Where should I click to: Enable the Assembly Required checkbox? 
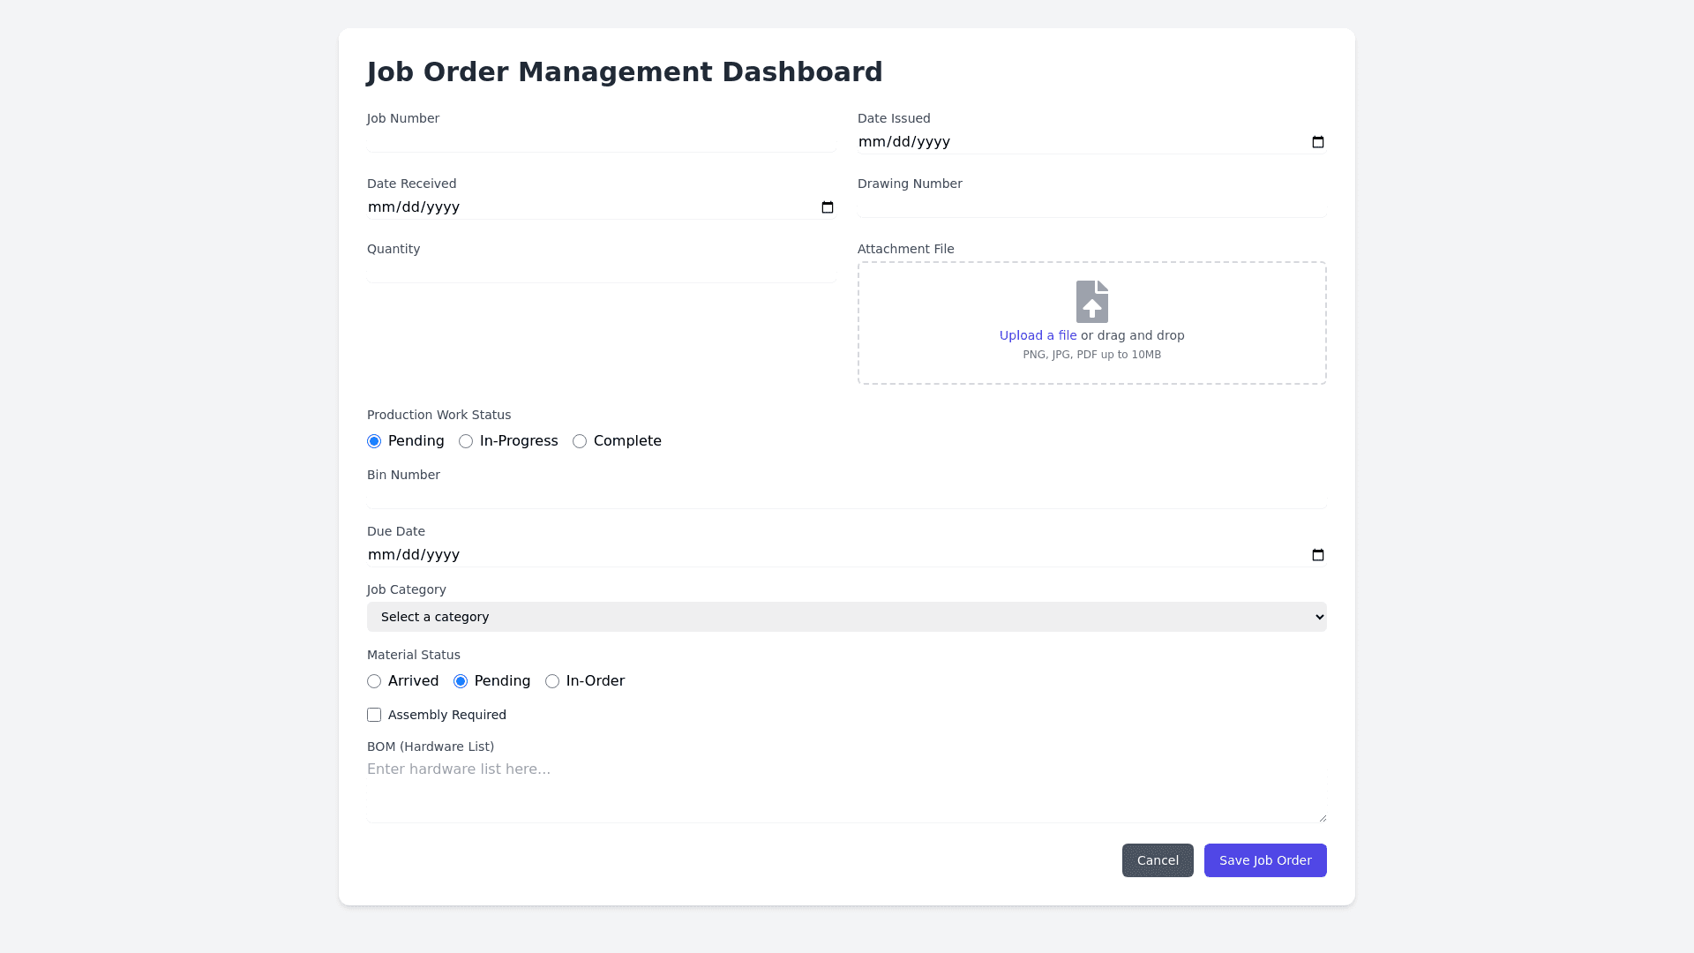pos(374,715)
